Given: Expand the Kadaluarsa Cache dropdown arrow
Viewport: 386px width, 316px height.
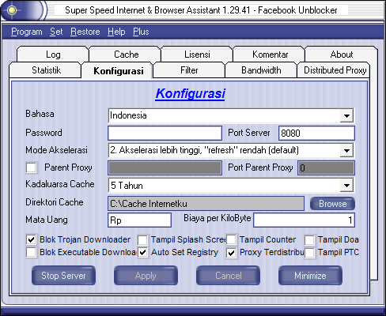Looking at the screenshot, I should pyautogui.click(x=346, y=186).
